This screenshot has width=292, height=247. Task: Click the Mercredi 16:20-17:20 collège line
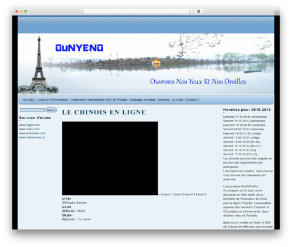[242, 133]
